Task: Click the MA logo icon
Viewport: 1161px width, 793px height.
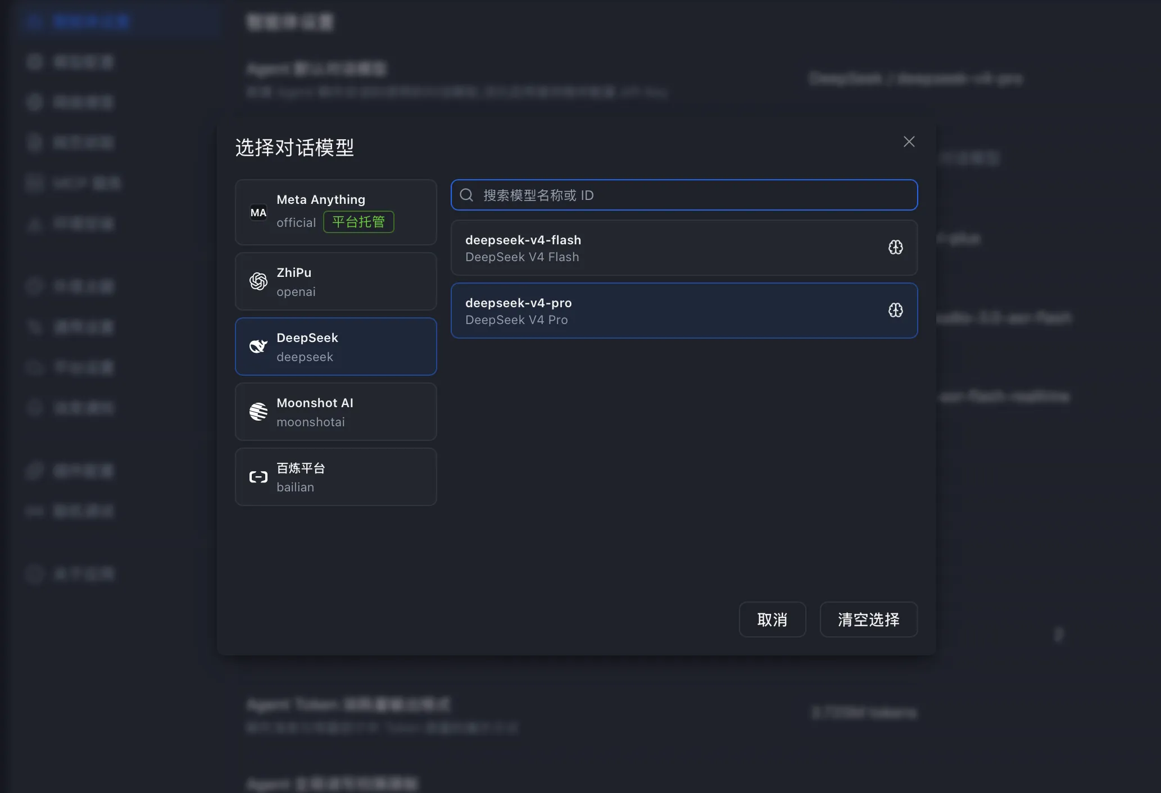Action: 258,212
